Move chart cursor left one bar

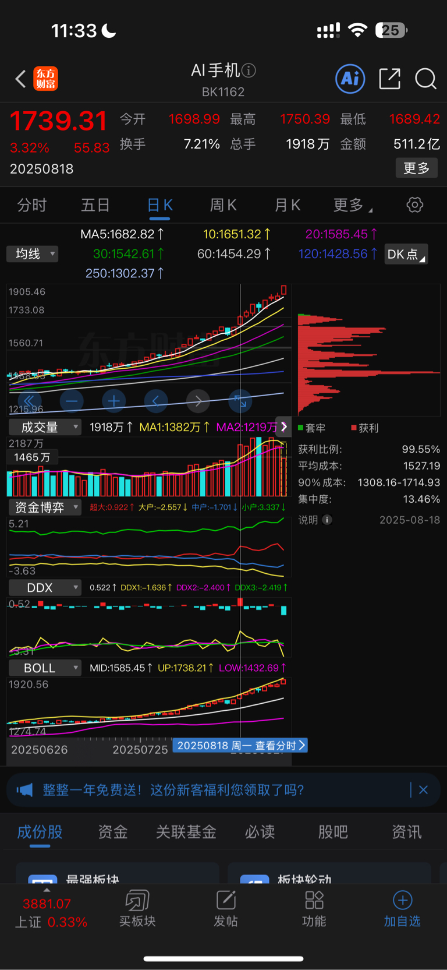(155, 401)
